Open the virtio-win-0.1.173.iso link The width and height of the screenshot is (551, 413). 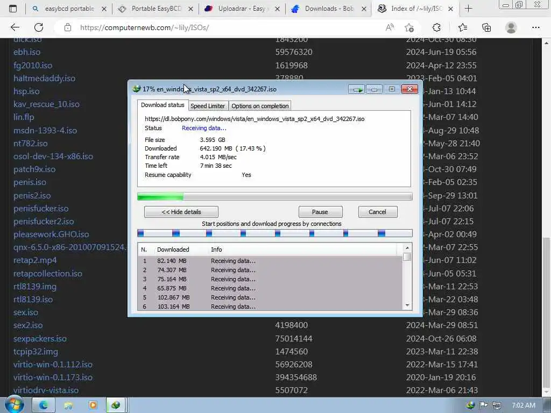53,377
